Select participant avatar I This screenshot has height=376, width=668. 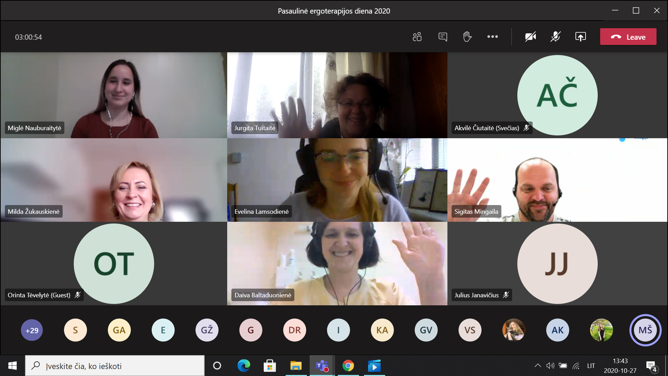click(x=339, y=330)
